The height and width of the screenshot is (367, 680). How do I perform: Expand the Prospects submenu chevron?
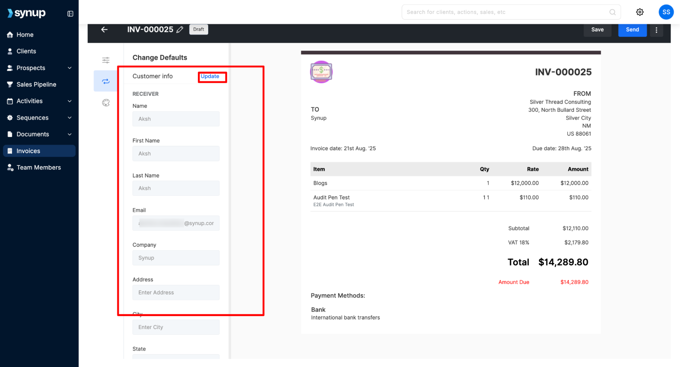pos(70,68)
